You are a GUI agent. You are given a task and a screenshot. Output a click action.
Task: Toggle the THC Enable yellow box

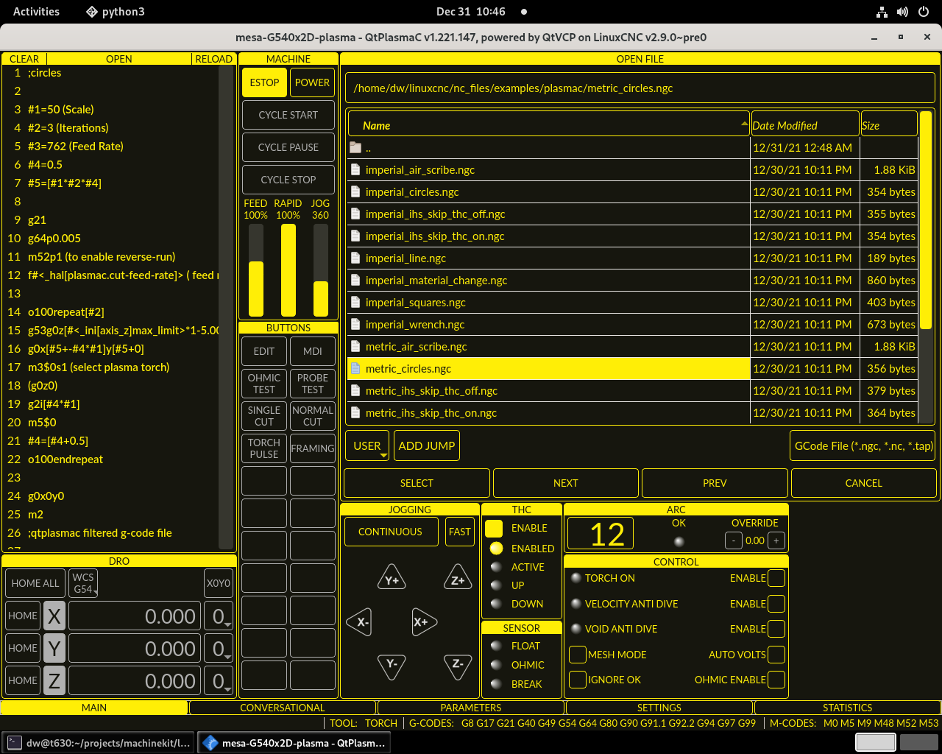[494, 528]
